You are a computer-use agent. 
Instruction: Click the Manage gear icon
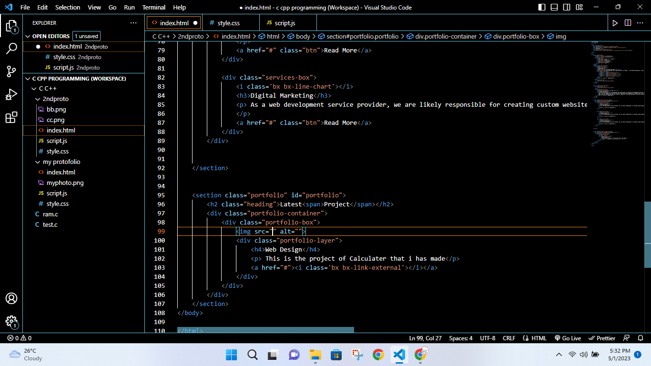click(x=11, y=321)
